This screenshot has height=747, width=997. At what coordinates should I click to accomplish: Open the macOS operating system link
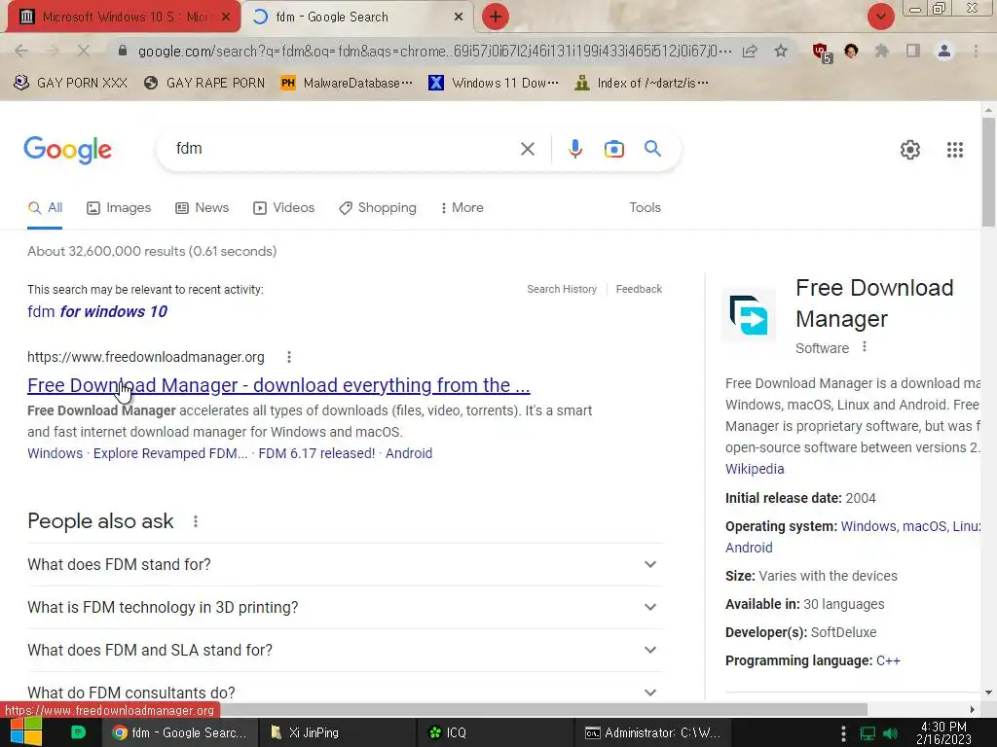click(x=925, y=526)
